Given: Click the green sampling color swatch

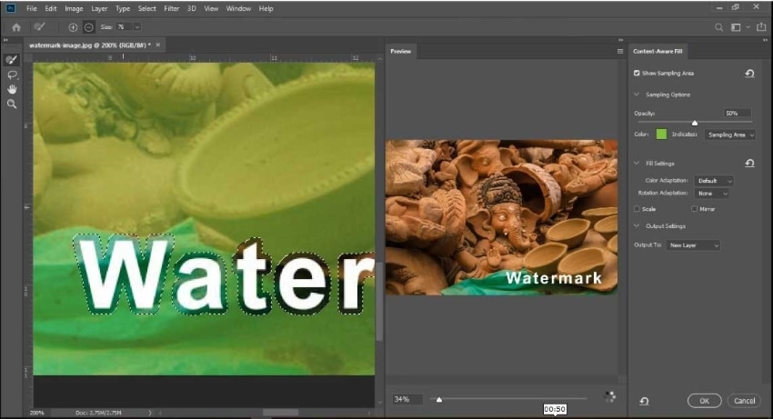Looking at the screenshot, I should [661, 135].
